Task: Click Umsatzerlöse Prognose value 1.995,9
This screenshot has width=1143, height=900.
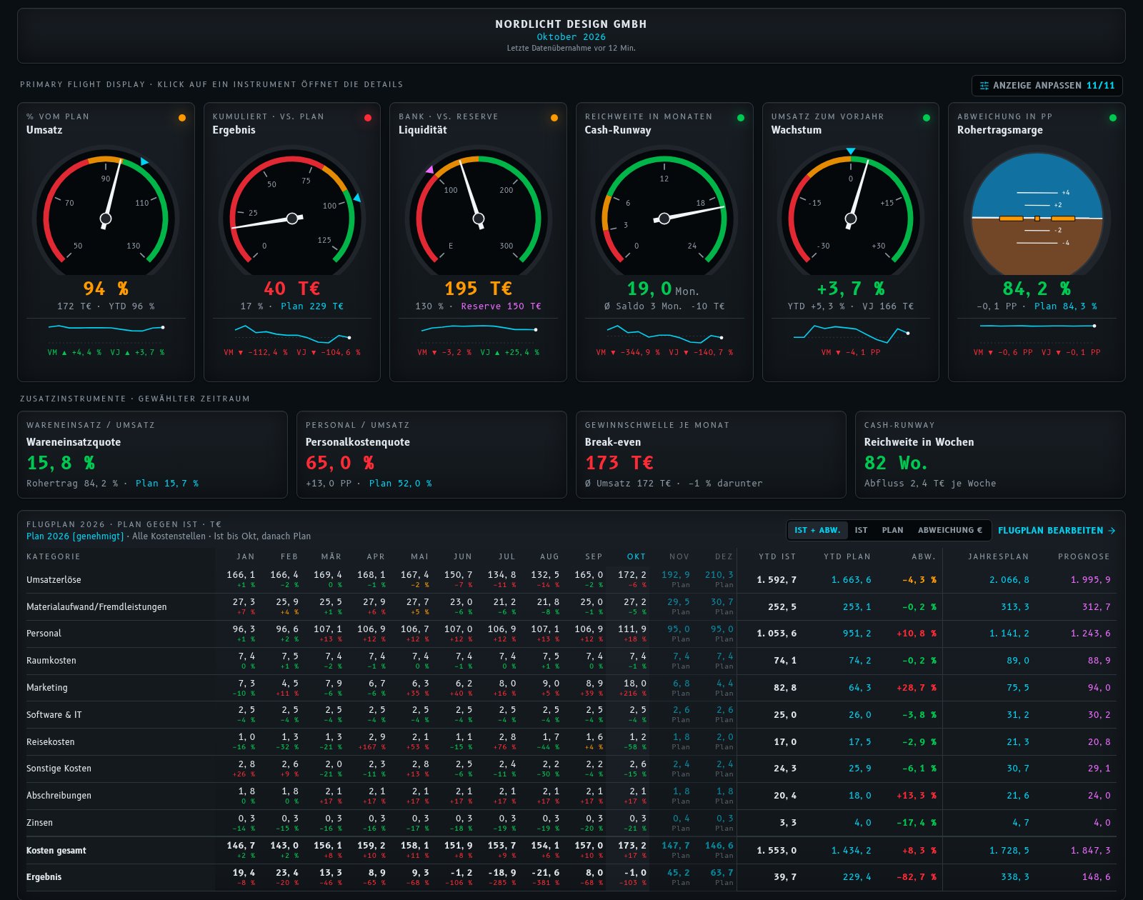Action: pyautogui.click(x=1090, y=580)
